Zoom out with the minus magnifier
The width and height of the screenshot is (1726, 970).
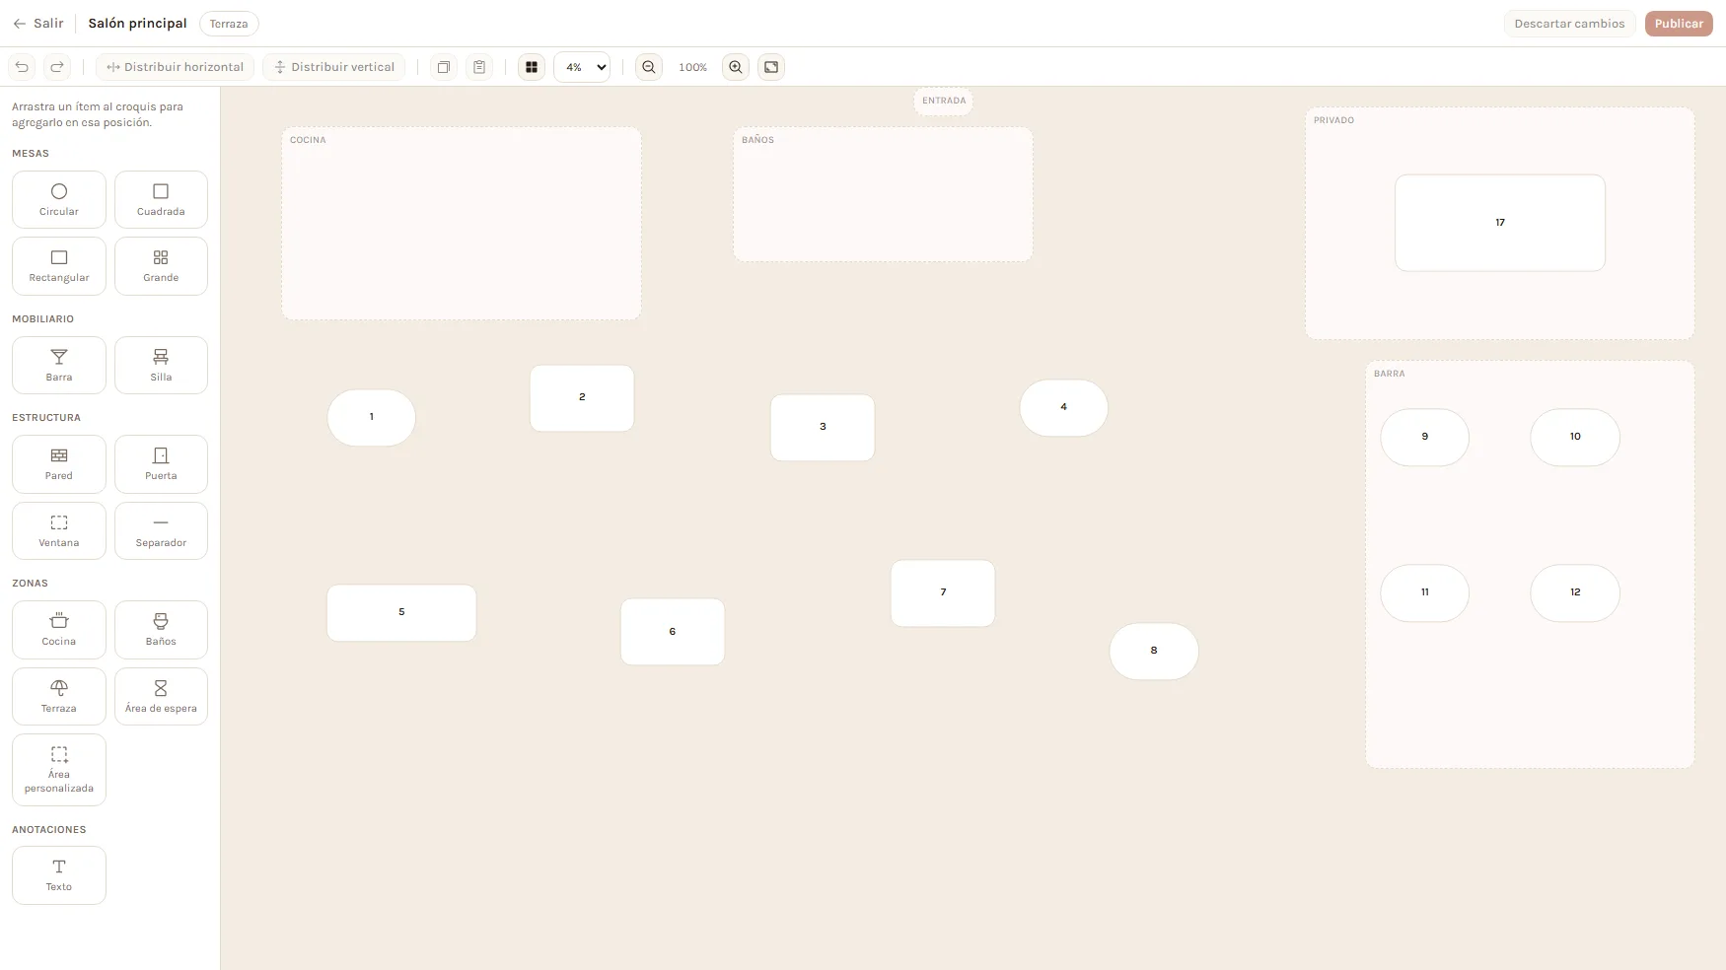point(649,67)
